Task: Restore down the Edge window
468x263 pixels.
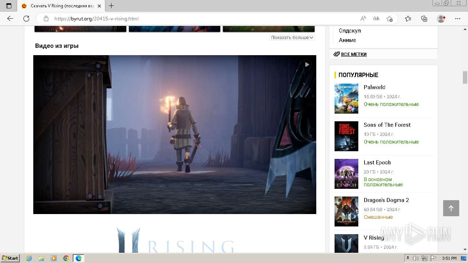Action: (446, 3)
